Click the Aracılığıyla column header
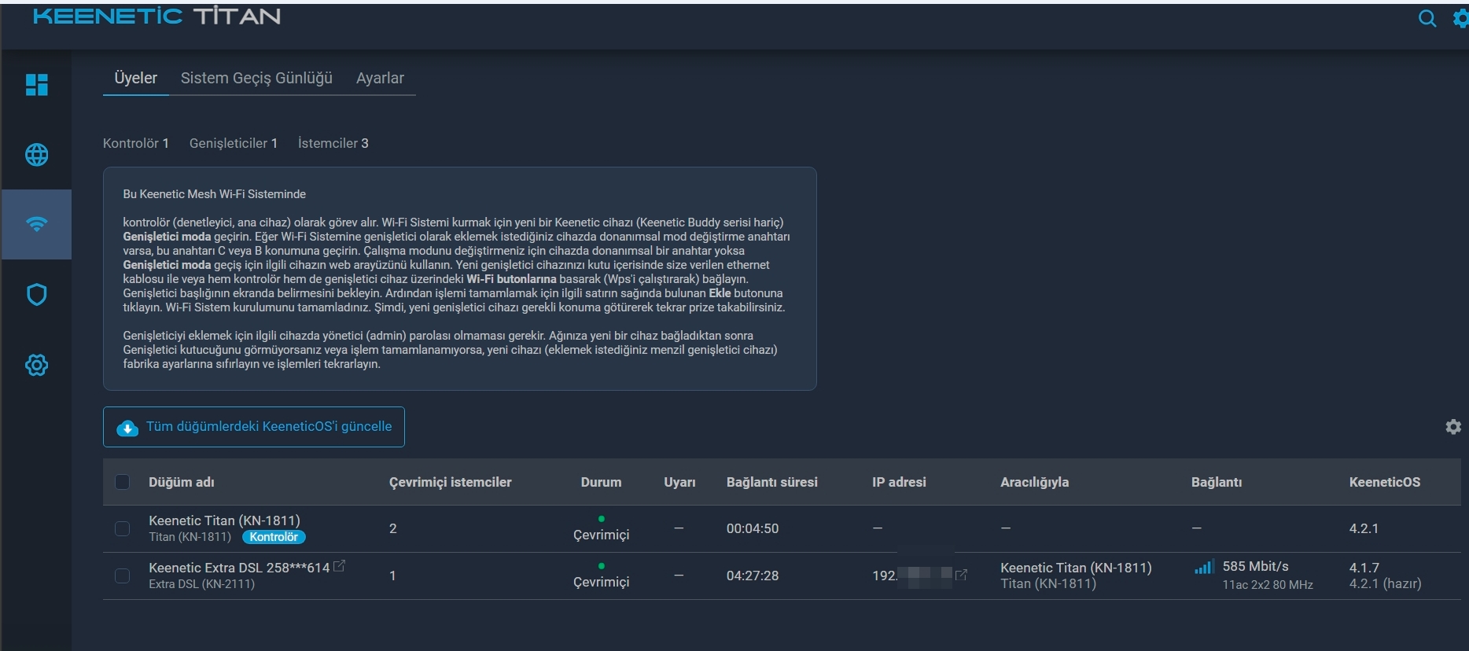1469x651 pixels. 1034,482
